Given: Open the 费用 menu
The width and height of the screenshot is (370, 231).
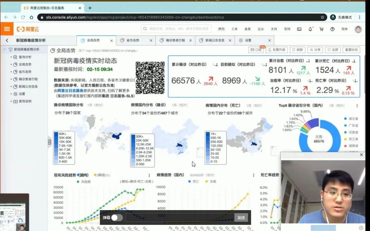Looking at the screenshot, I should coord(221,29).
